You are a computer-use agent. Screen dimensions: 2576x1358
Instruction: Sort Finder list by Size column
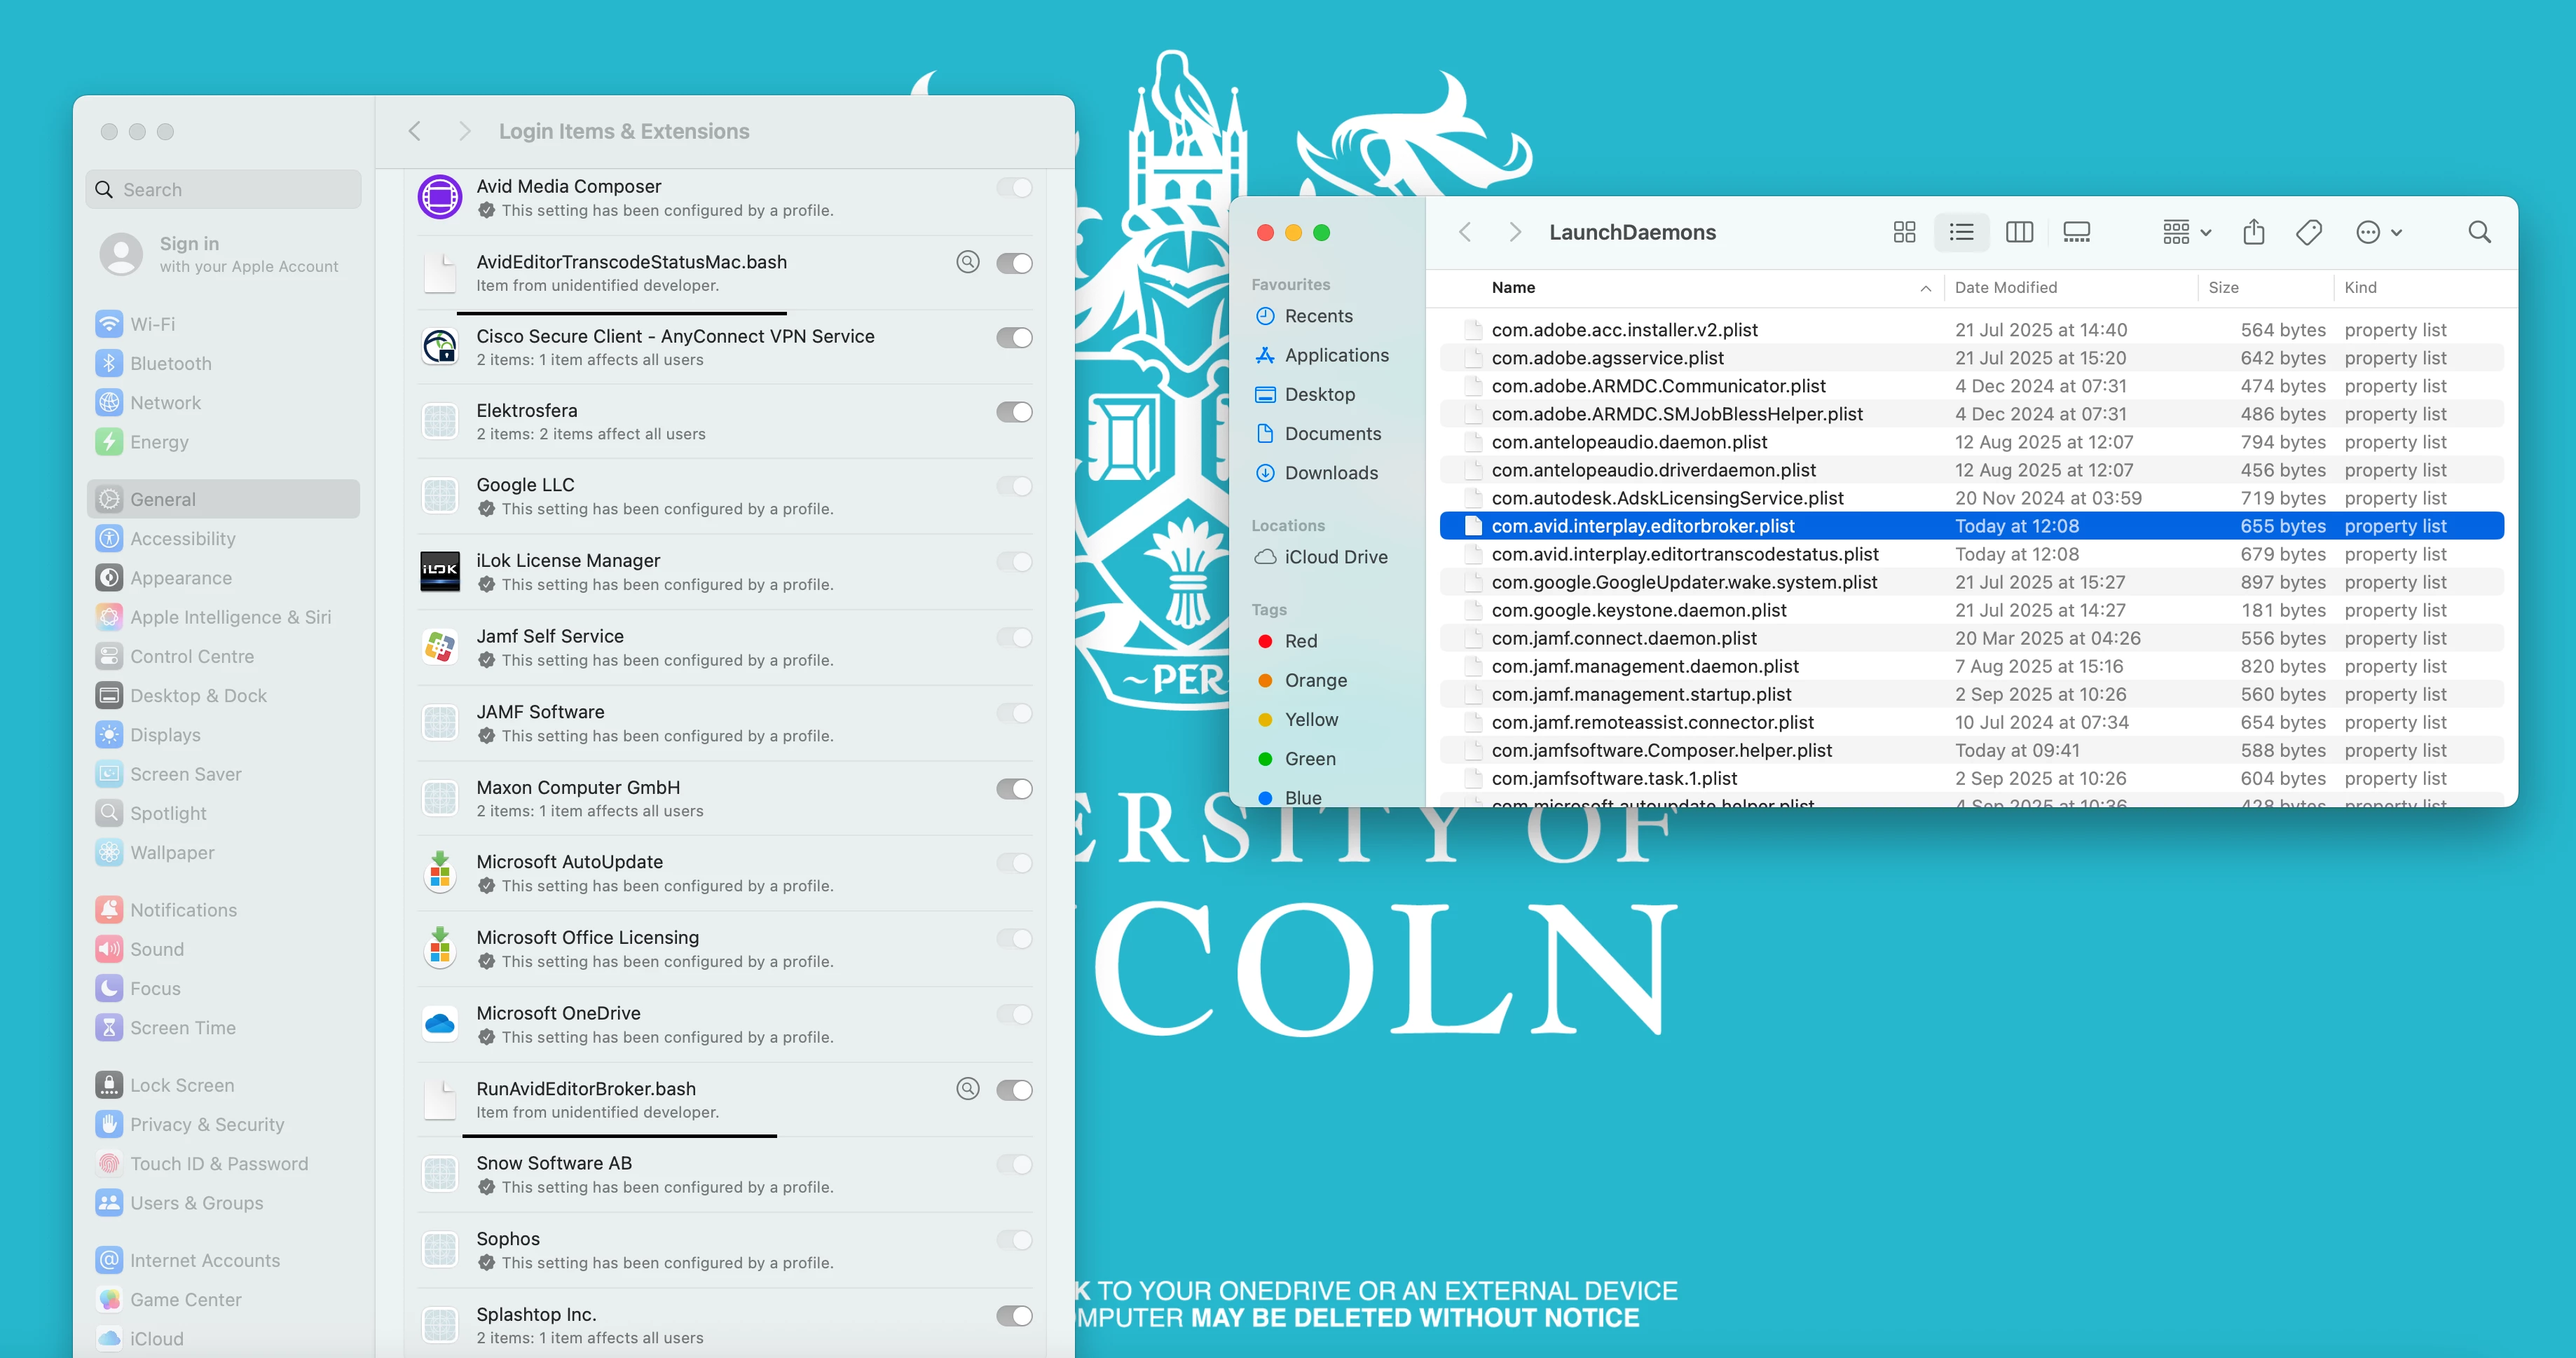pos(2265,287)
